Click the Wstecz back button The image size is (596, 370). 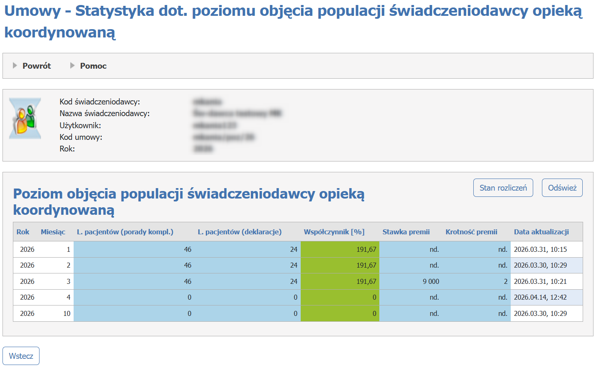(x=21, y=356)
